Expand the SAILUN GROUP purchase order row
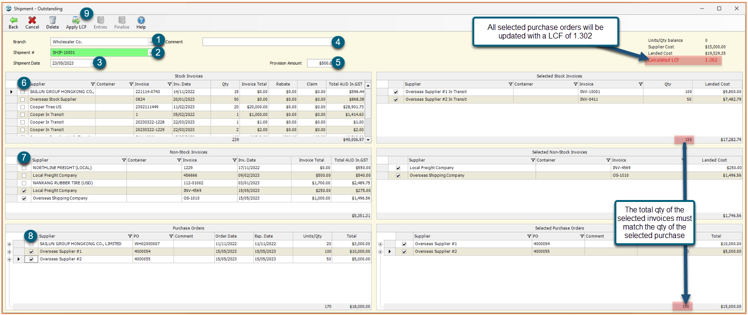 tap(9, 244)
